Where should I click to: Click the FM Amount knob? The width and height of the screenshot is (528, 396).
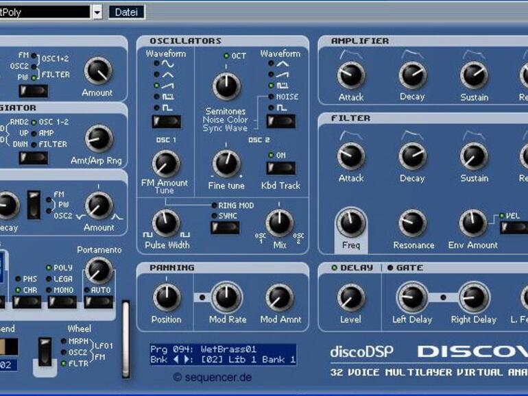tap(166, 164)
